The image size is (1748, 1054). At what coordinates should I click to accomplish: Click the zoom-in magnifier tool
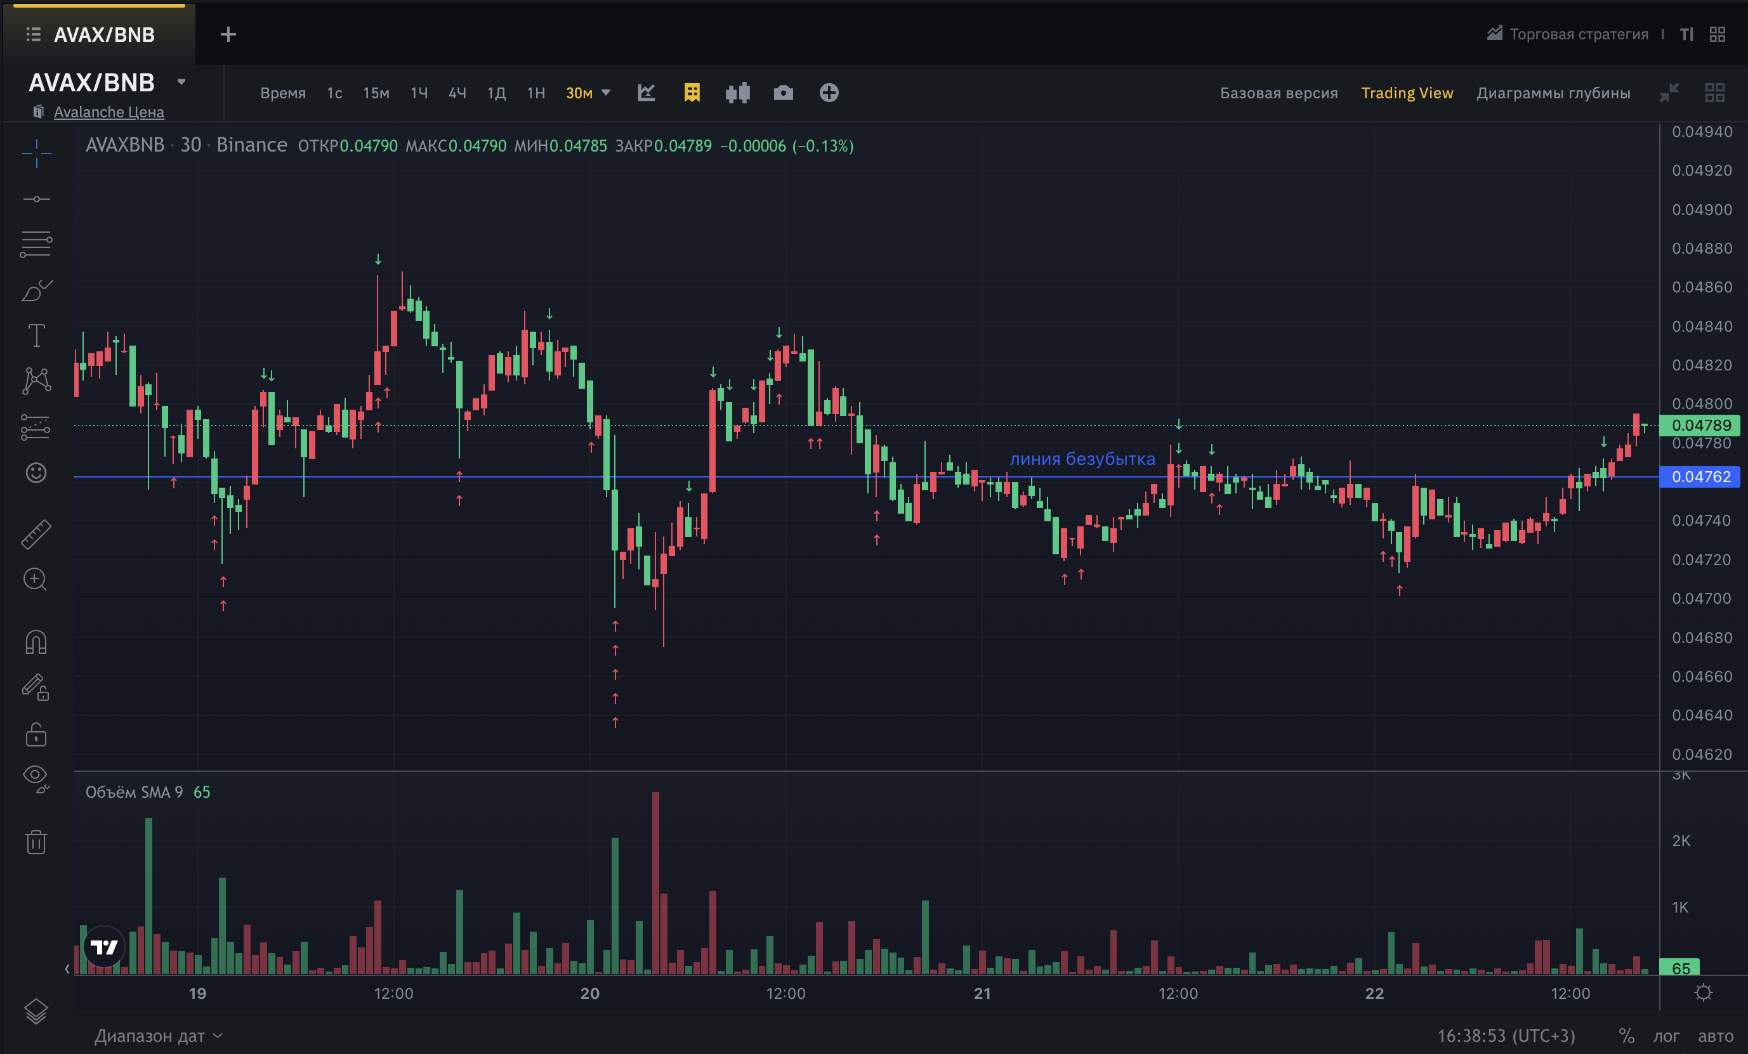[x=35, y=580]
